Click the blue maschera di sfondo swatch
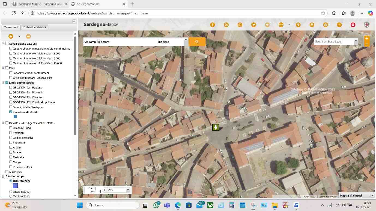The height and width of the screenshot is (211, 376). click(x=15, y=117)
